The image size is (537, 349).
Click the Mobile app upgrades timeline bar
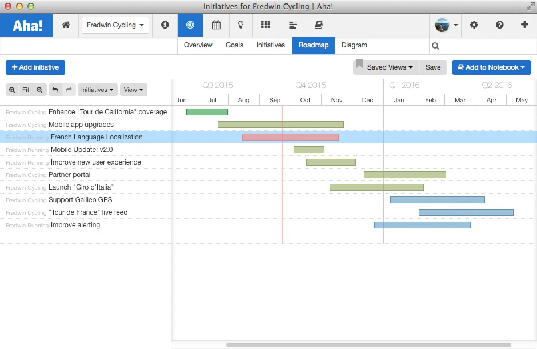tap(280, 125)
